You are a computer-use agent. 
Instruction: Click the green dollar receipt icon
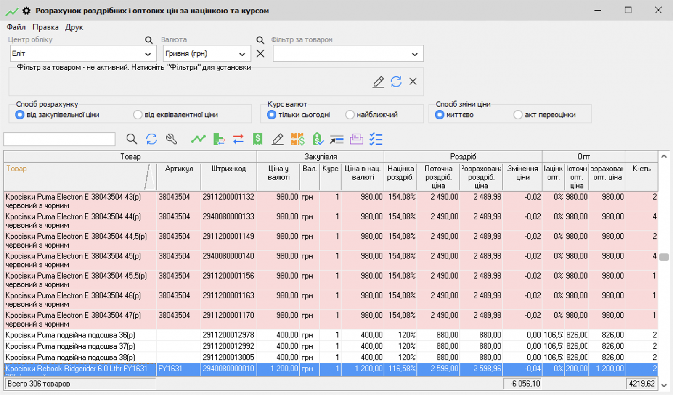coord(257,139)
